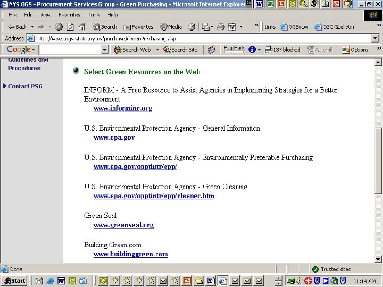Open the Help menu
The image size is (383, 287).
113,15
